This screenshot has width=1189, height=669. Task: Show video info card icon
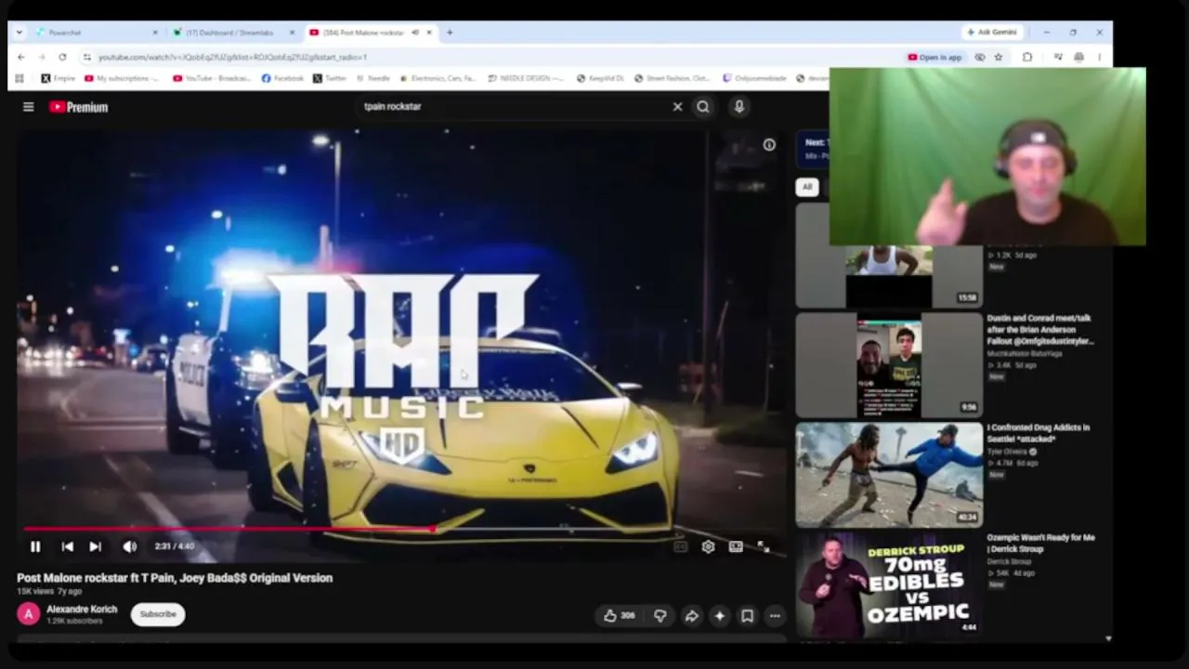pyautogui.click(x=769, y=145)
